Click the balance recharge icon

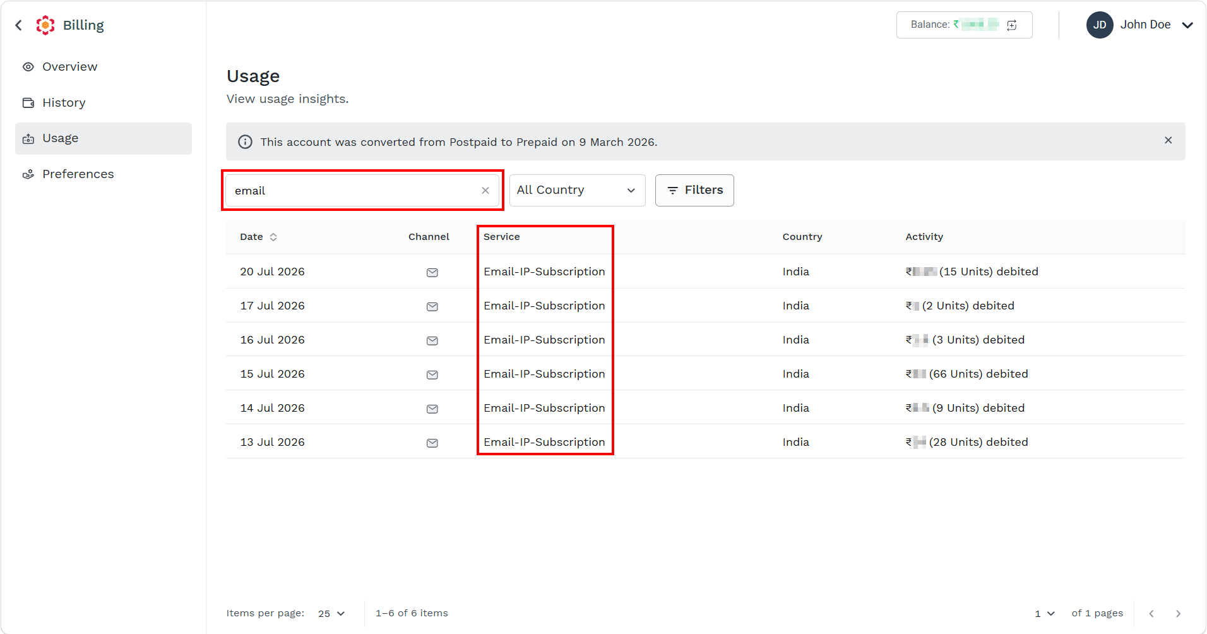[x=1012, y=25]
